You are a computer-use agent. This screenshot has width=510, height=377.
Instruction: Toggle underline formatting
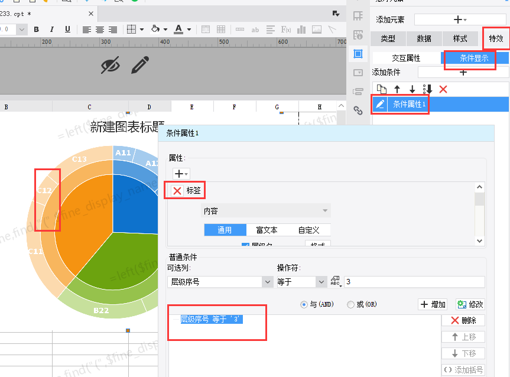67,30
